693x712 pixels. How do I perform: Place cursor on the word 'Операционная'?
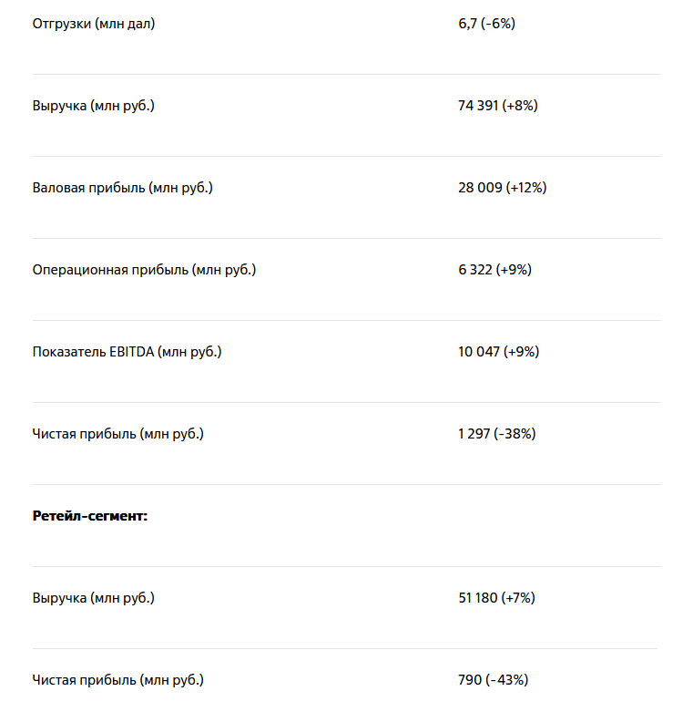[80, 270]
